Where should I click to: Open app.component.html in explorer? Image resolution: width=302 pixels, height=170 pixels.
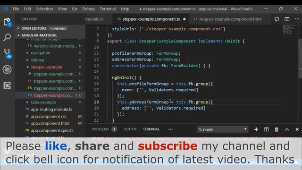(50, 123)
